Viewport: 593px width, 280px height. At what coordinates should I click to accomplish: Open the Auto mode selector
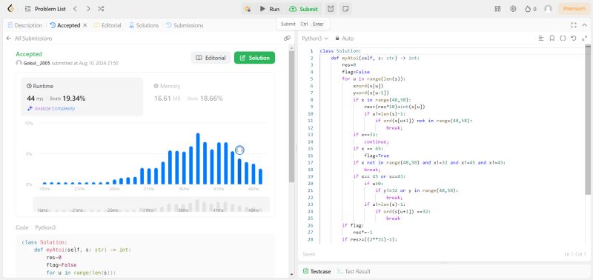click(345, 39)
